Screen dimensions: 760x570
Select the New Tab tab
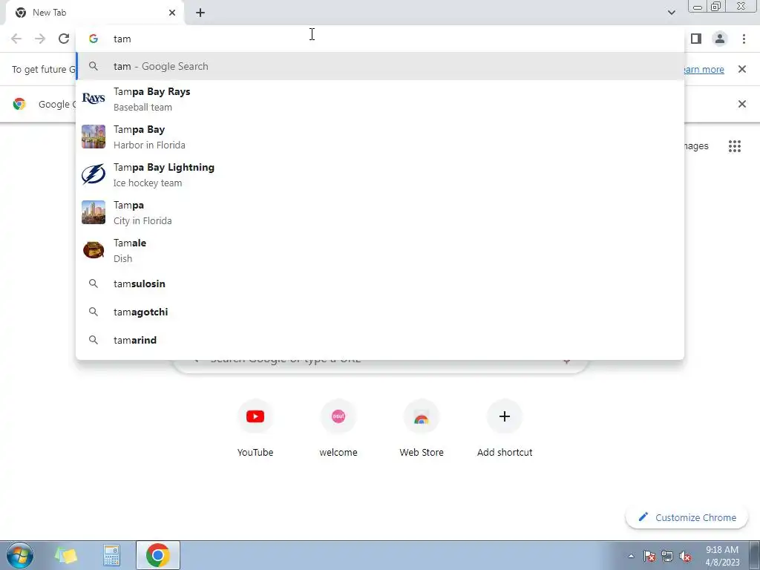[94, 13]
